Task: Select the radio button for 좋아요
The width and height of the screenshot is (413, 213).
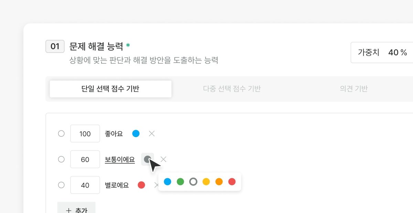Action: click(61, 134)
